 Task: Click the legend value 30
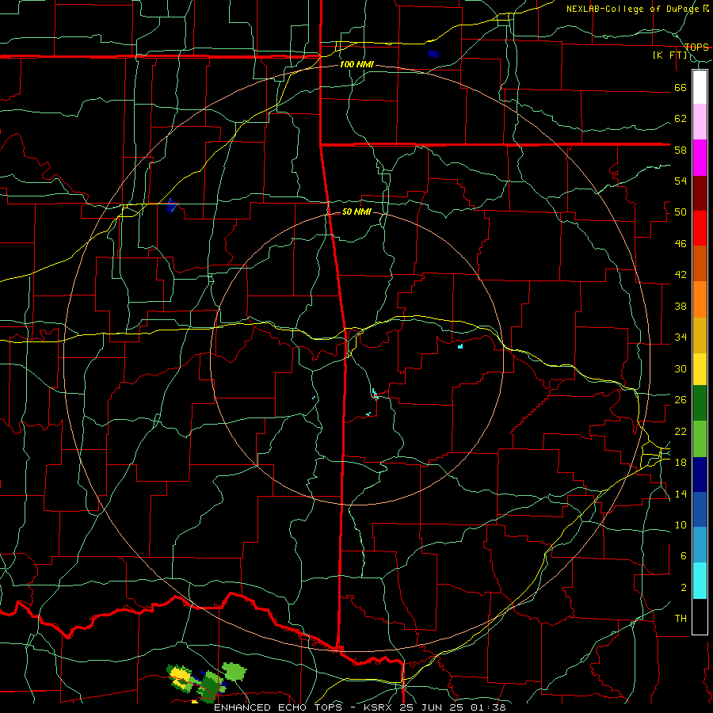tap(681, 368)
